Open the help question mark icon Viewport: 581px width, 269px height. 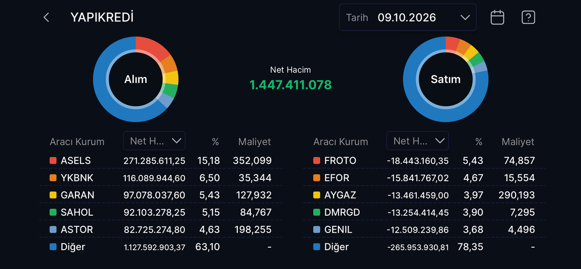pos(528,17)
